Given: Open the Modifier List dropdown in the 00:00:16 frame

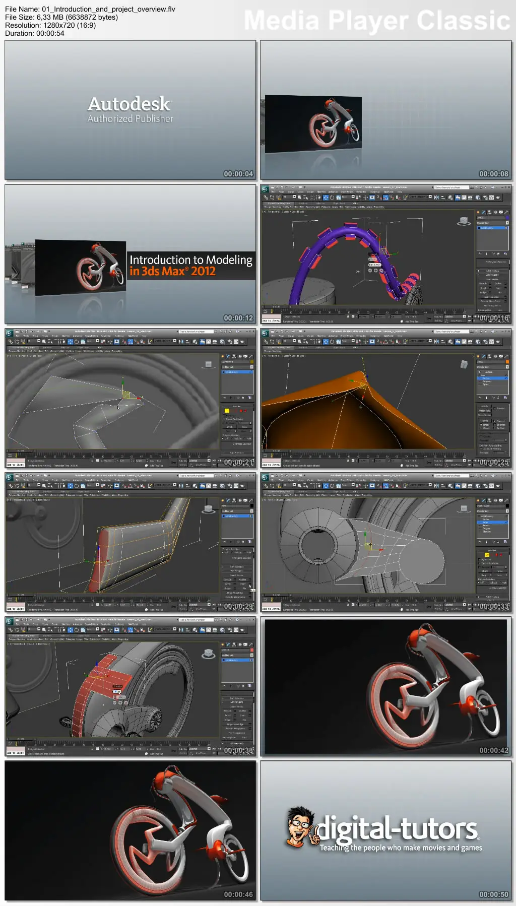Looking at the screenshot, I should [493, 223].
